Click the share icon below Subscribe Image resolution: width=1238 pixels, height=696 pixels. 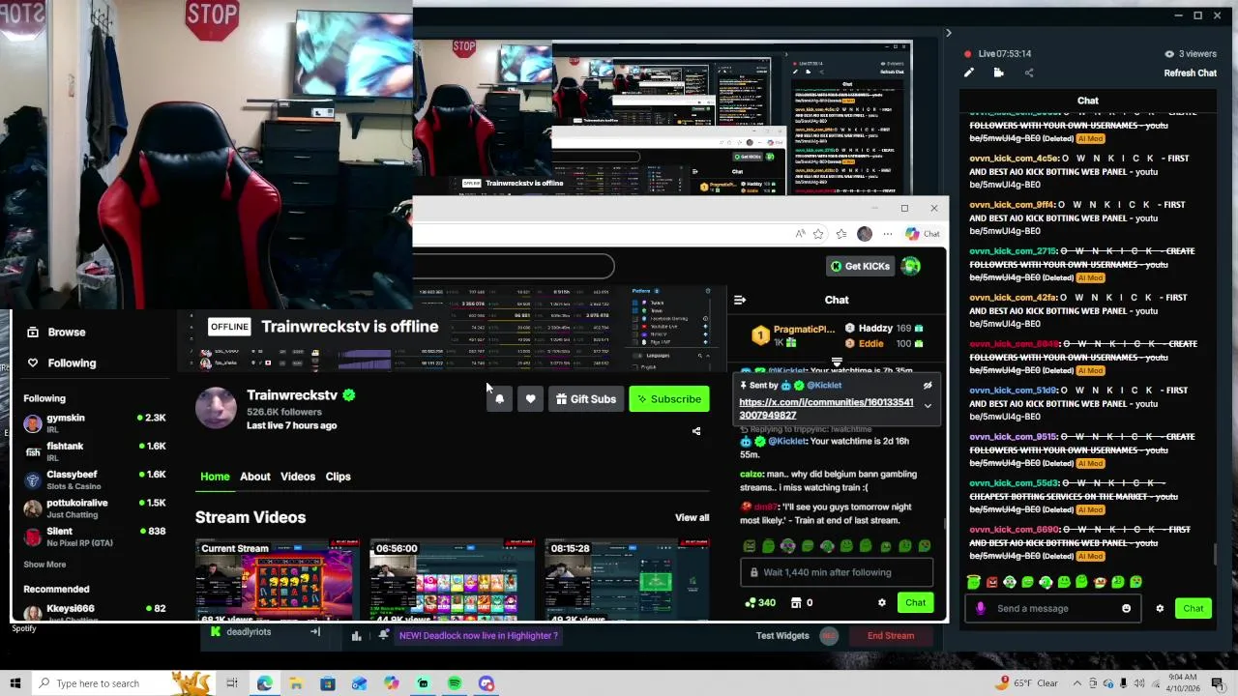tap(696, 431)
